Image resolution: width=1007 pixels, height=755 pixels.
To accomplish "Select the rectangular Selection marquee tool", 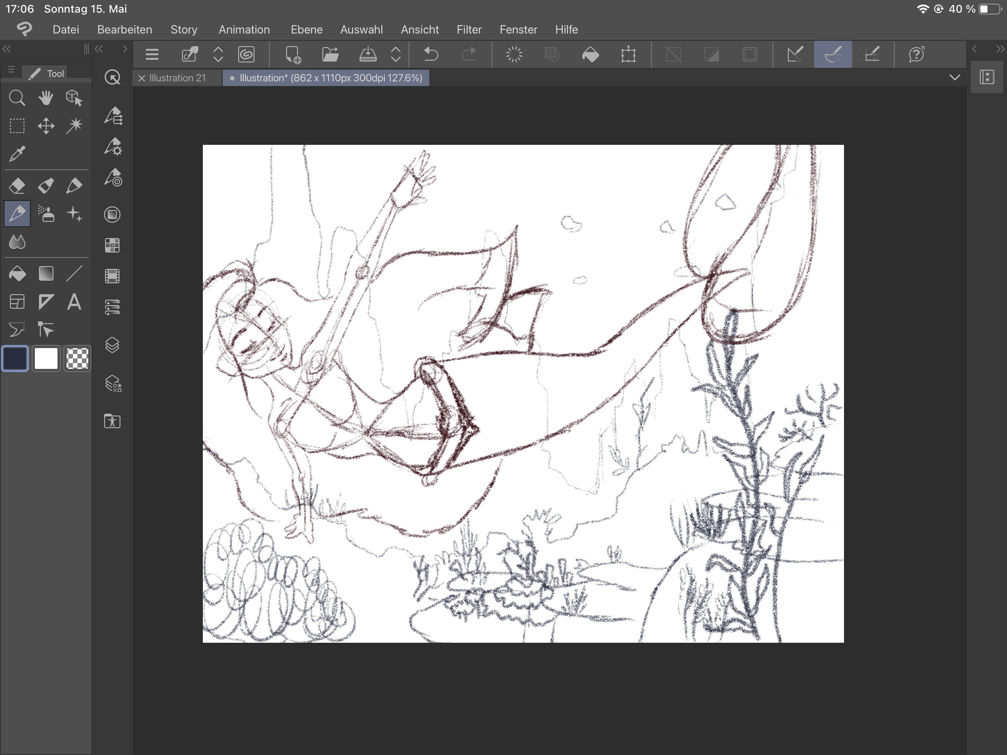I will (17, 126).
